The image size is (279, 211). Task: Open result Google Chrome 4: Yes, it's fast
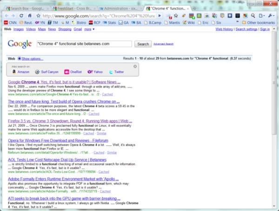point(64,82)
